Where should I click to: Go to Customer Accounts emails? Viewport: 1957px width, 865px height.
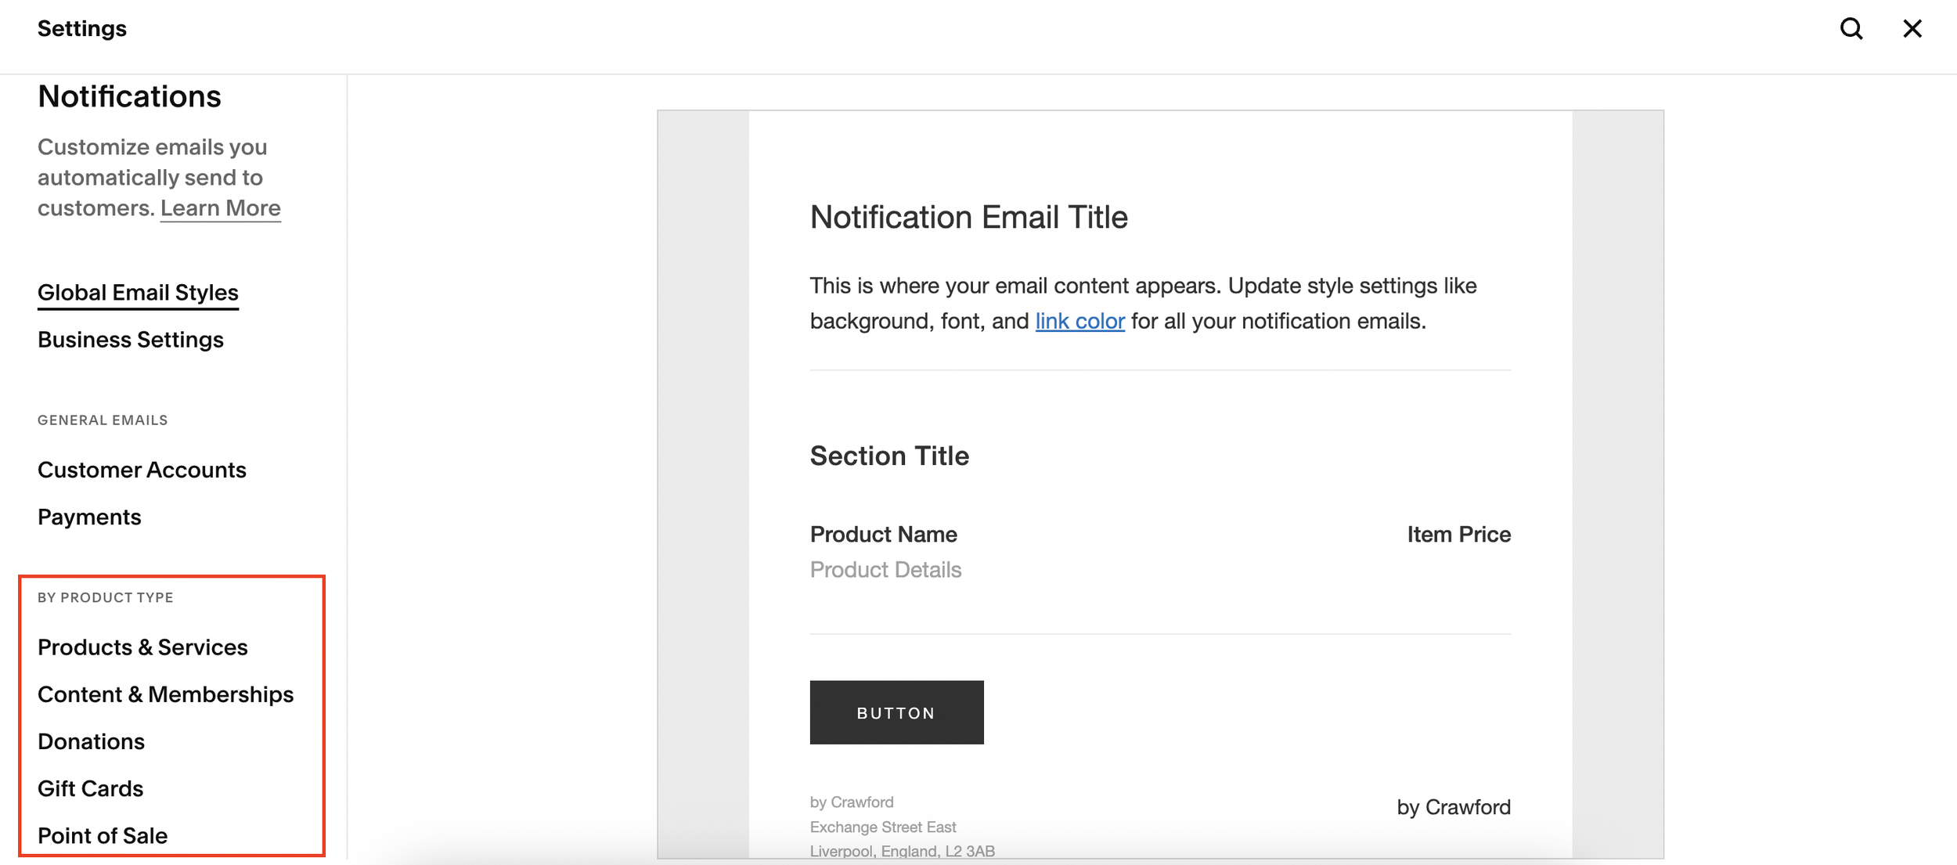point(142,470)
